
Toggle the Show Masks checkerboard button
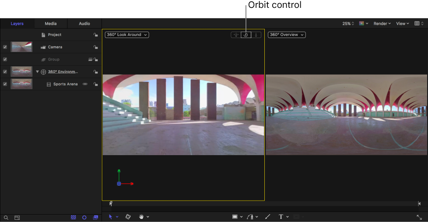point(74,217)
